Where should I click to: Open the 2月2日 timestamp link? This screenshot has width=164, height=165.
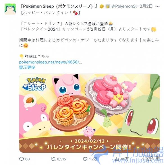146,6
